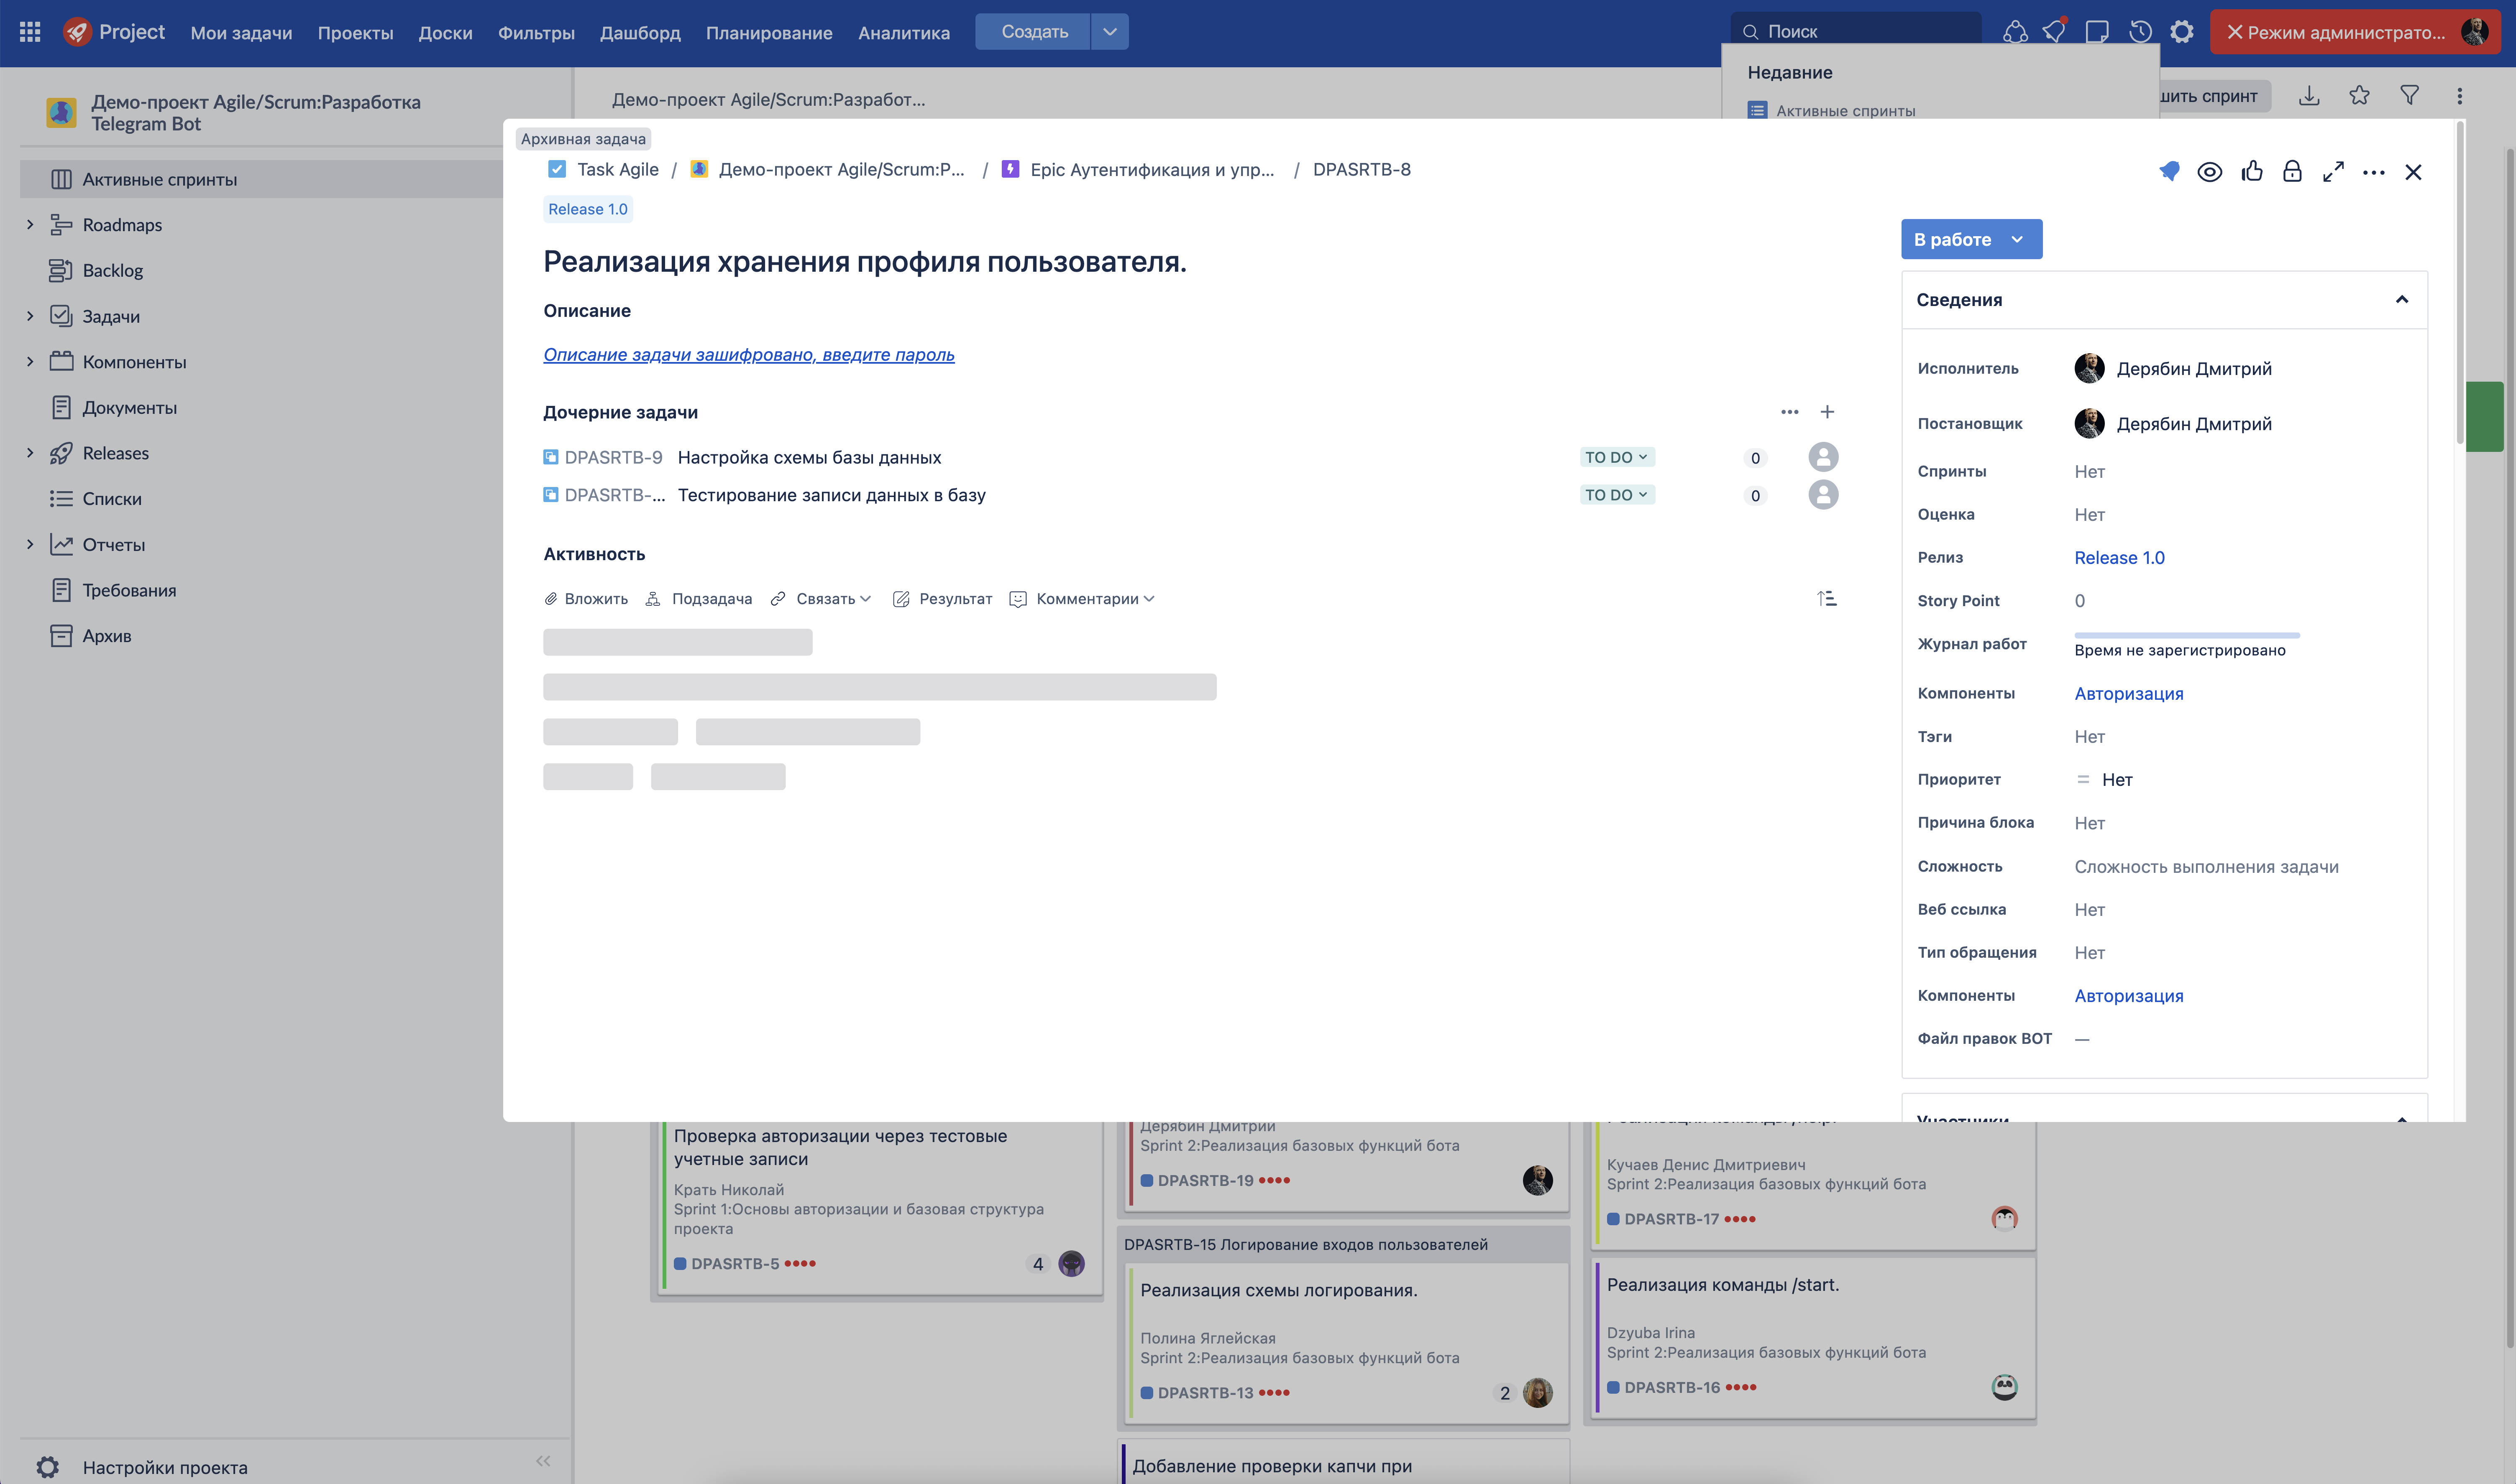Click assignee avatar for Тестирование записи subtask
The height and width of the screenshot is (1484, 2516).
pos(1823,495)
